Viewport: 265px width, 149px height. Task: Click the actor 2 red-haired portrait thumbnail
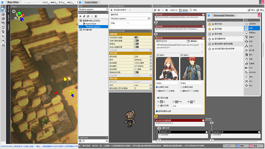[x=191, y=68]
